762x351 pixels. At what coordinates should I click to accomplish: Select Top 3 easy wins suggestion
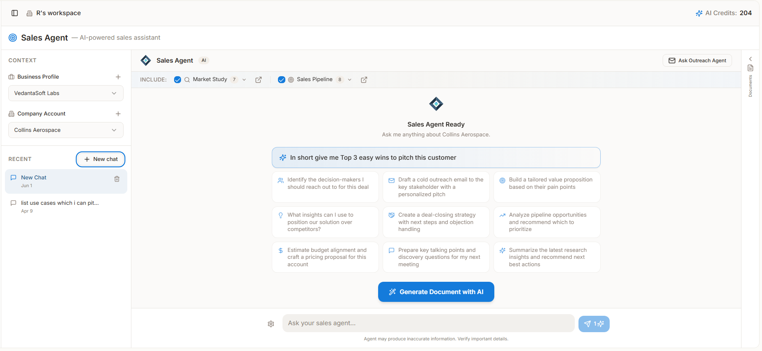436,158
